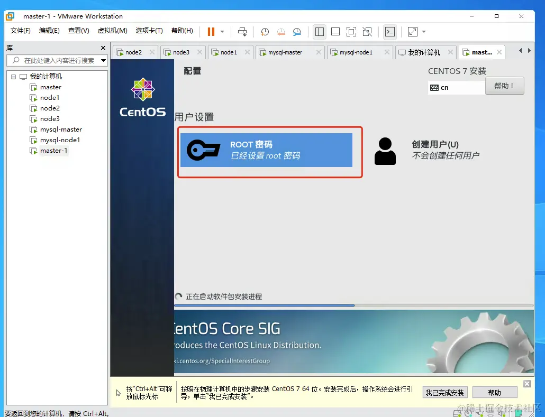
Task: Revert VM to previous snapshot
Action: pyautogui.click(x=281, y=32)
